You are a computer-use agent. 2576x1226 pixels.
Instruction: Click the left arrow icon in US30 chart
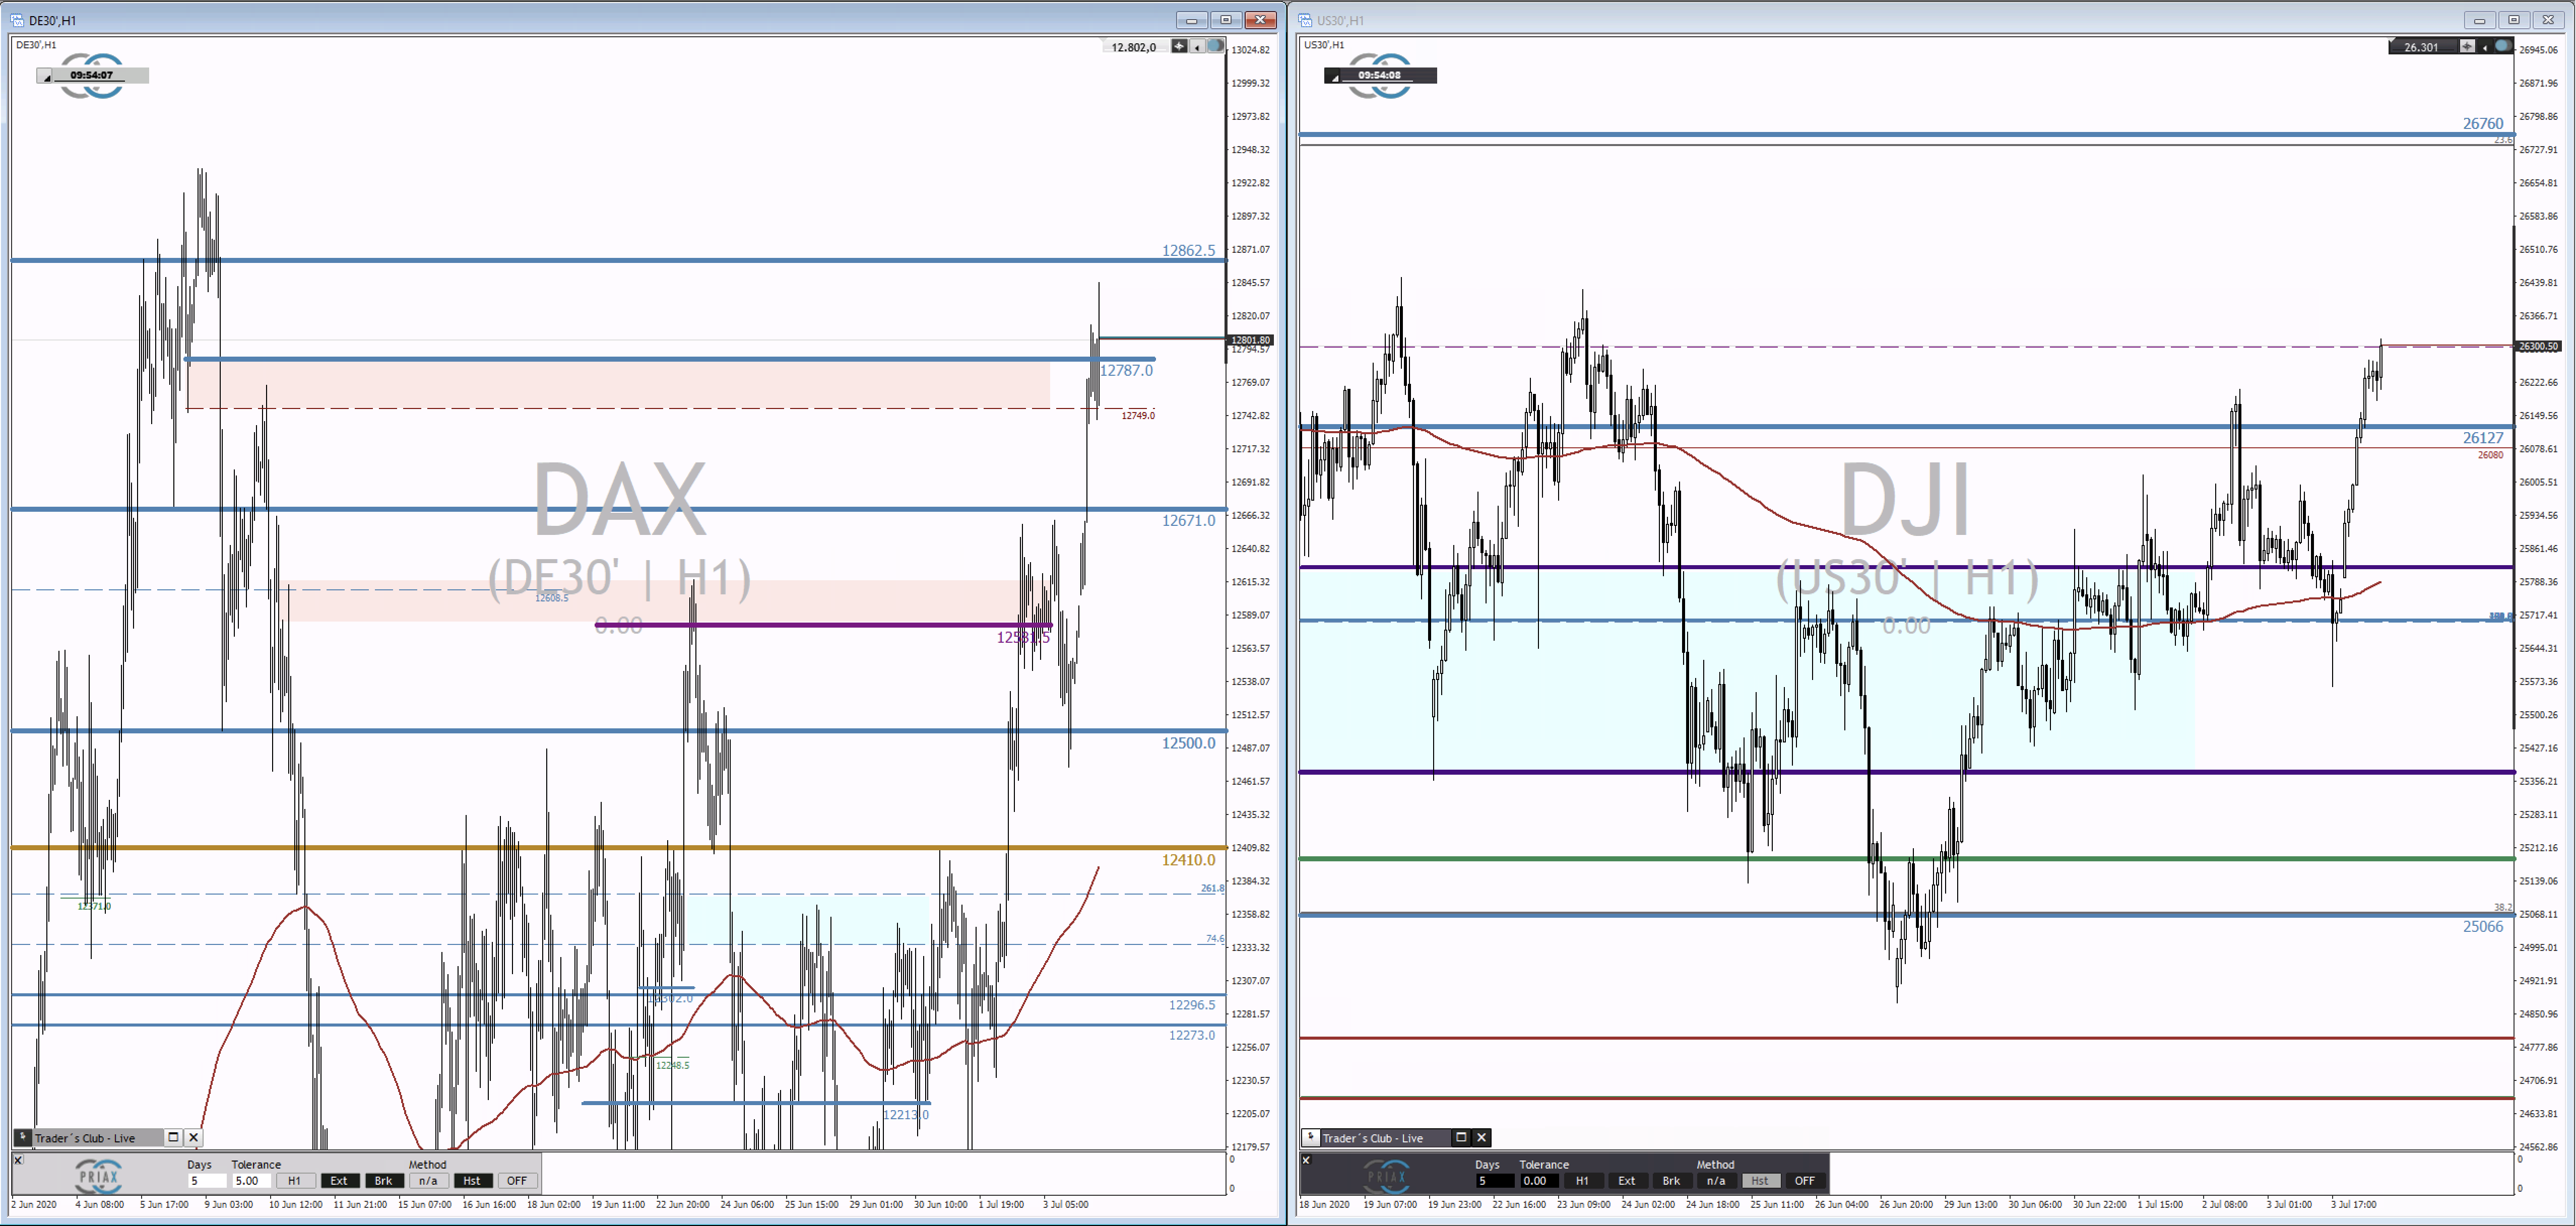(2485, 47)
